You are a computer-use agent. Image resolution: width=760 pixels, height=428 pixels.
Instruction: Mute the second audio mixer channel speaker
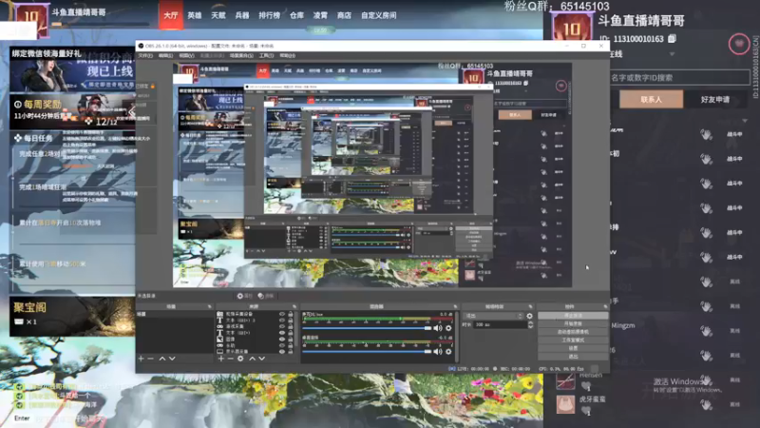click(x=438, y=351)
